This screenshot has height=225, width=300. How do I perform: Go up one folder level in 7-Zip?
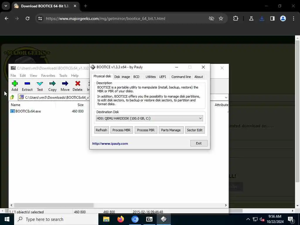click(x=12, y=97)
